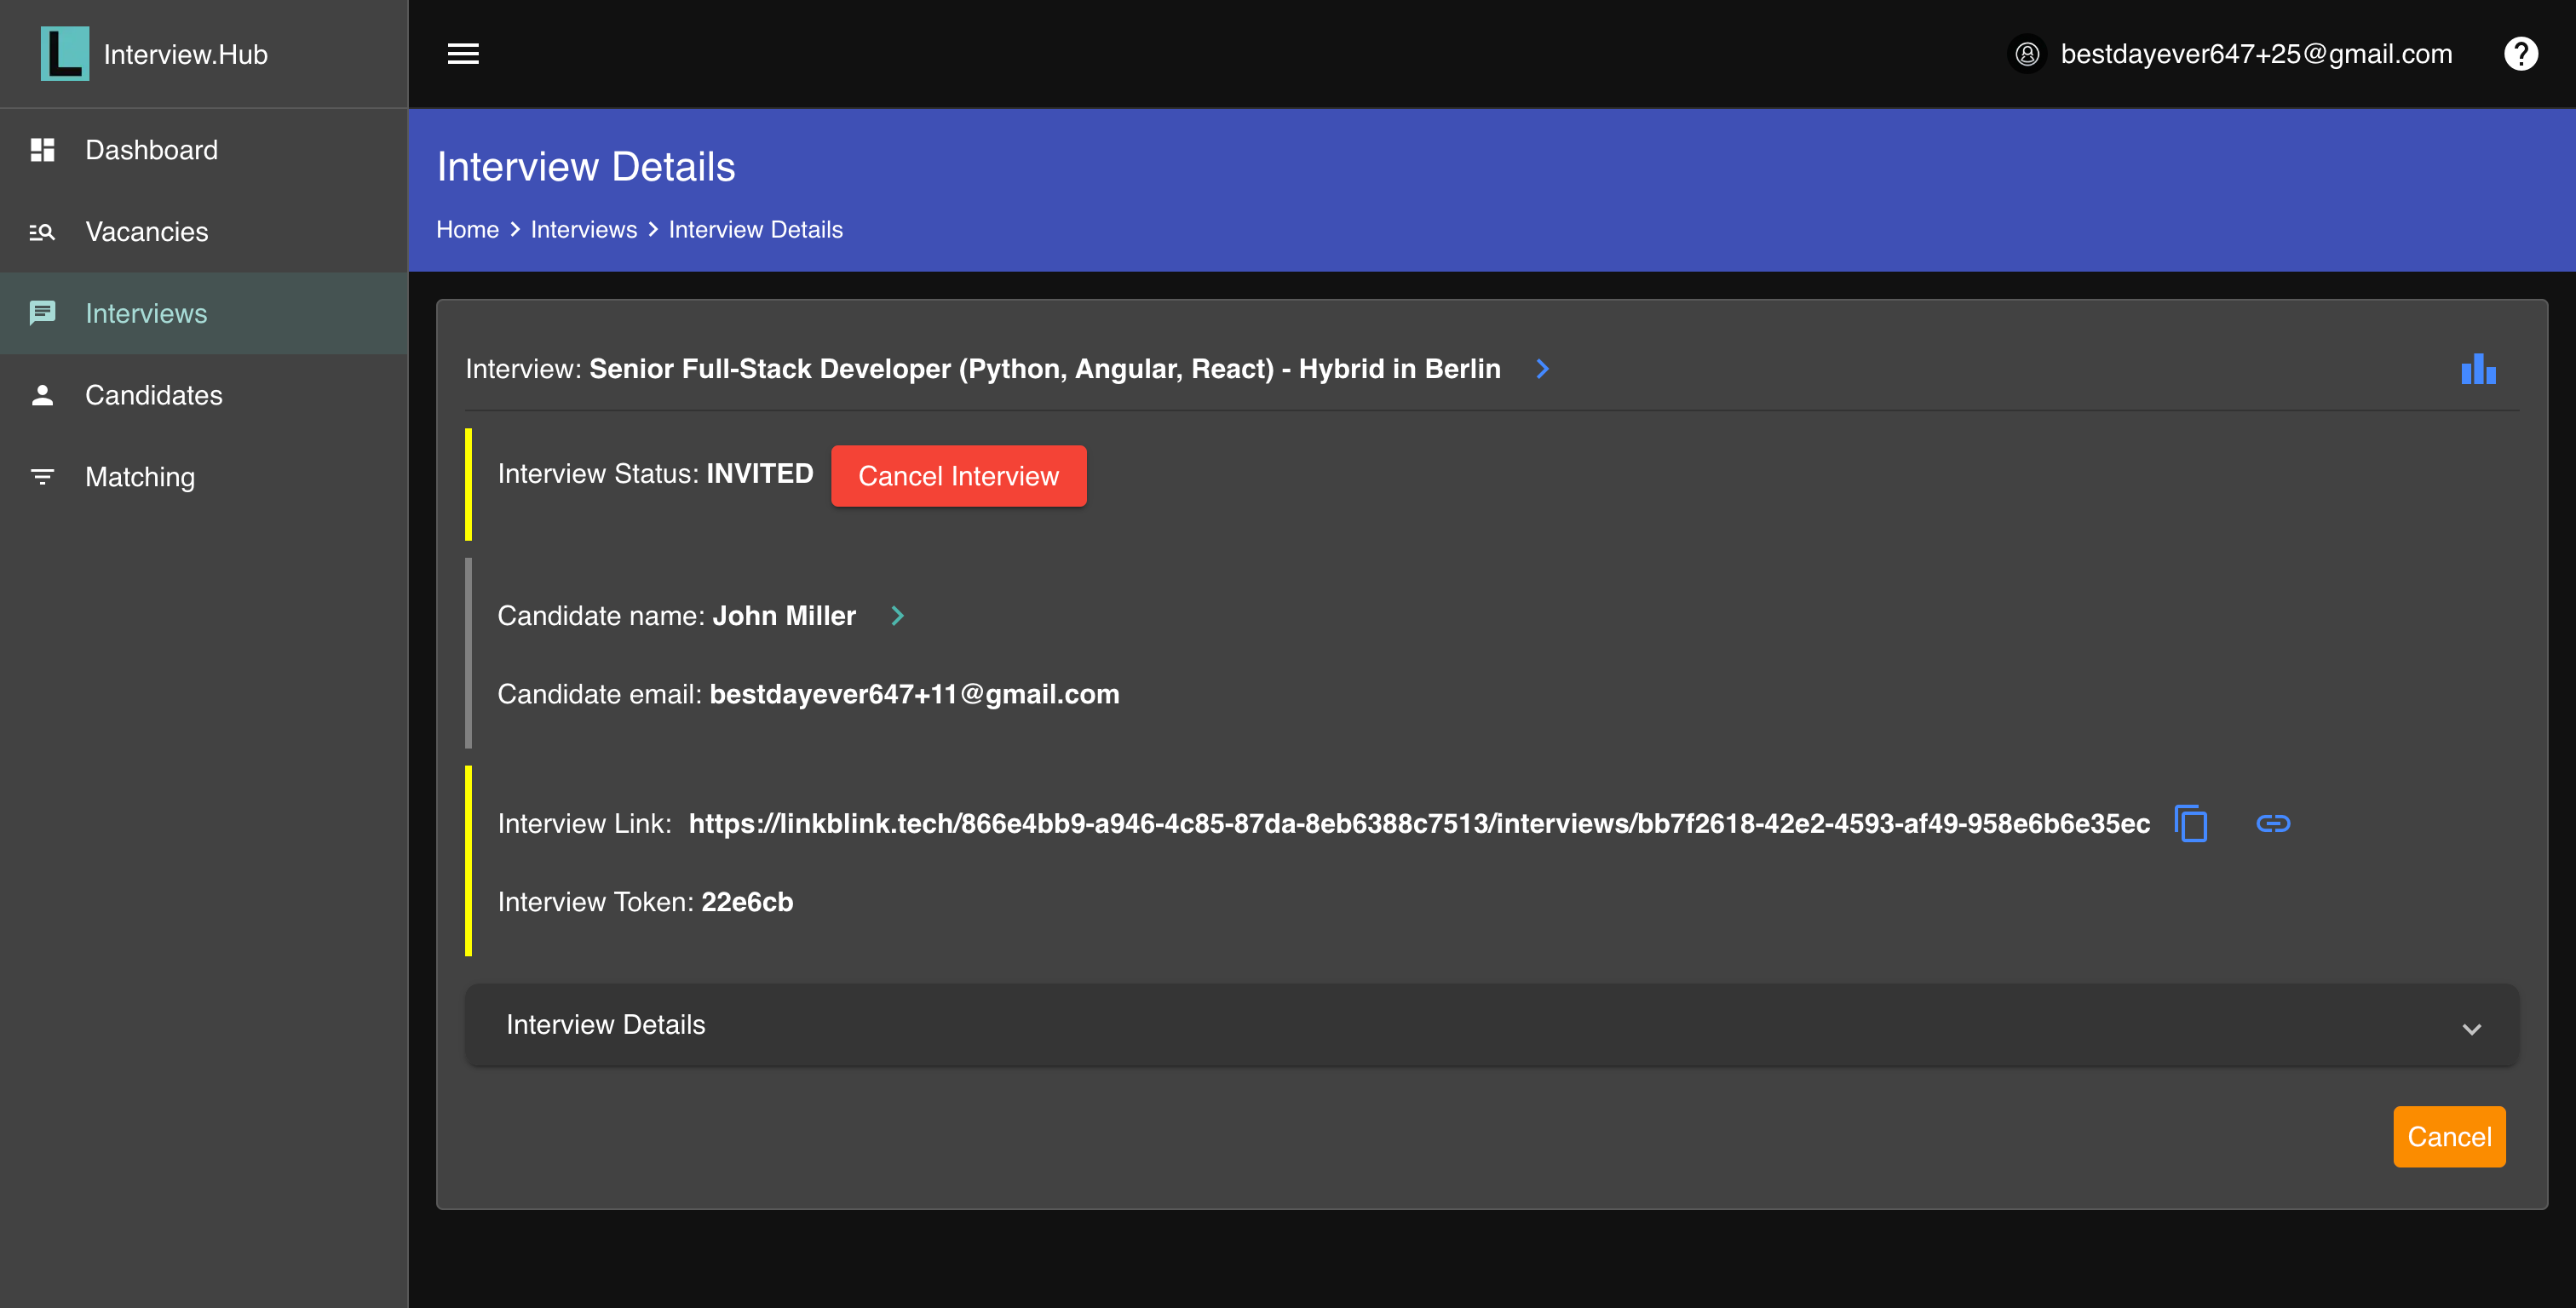
Task: Copy the interview link to clipboard
Action: [x=2190, y=823]
